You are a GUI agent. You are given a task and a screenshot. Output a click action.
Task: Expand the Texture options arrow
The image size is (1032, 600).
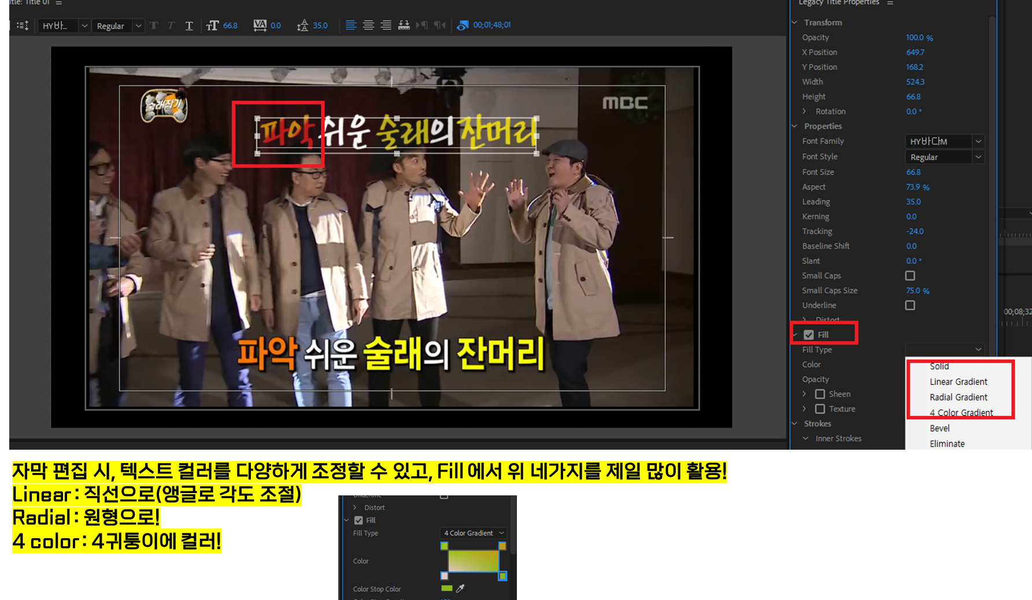click(x=804, y=409)
